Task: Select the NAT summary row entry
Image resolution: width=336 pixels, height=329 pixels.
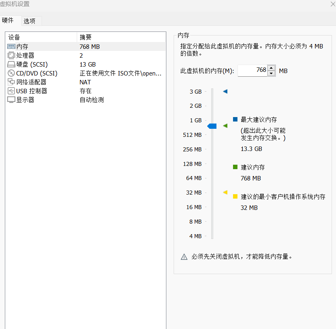Action: 85,82
